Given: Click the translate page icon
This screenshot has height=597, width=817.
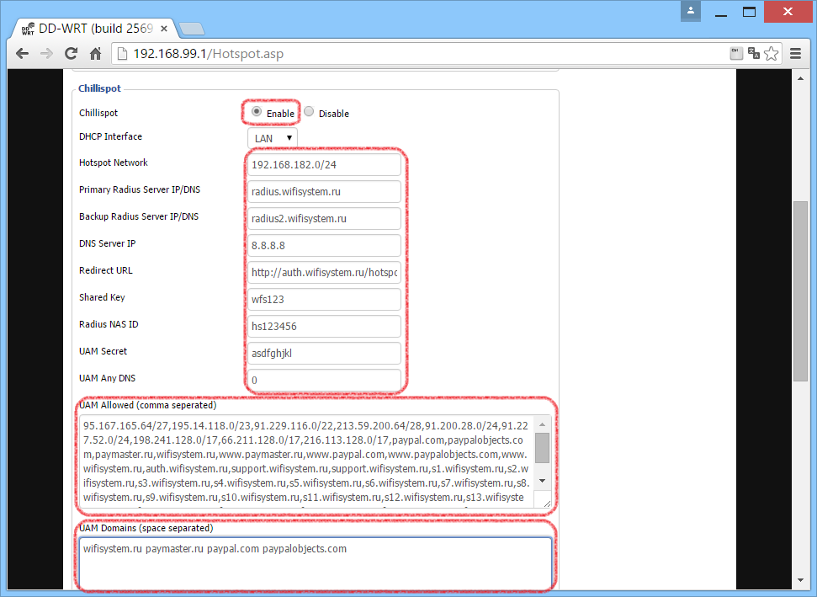Looking at the screenshot, I should tap(753, 53).
